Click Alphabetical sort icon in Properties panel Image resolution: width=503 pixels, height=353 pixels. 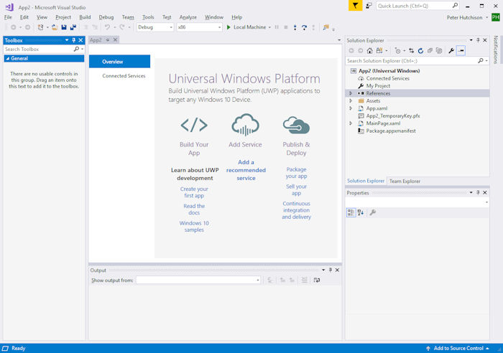click(361, 212)
